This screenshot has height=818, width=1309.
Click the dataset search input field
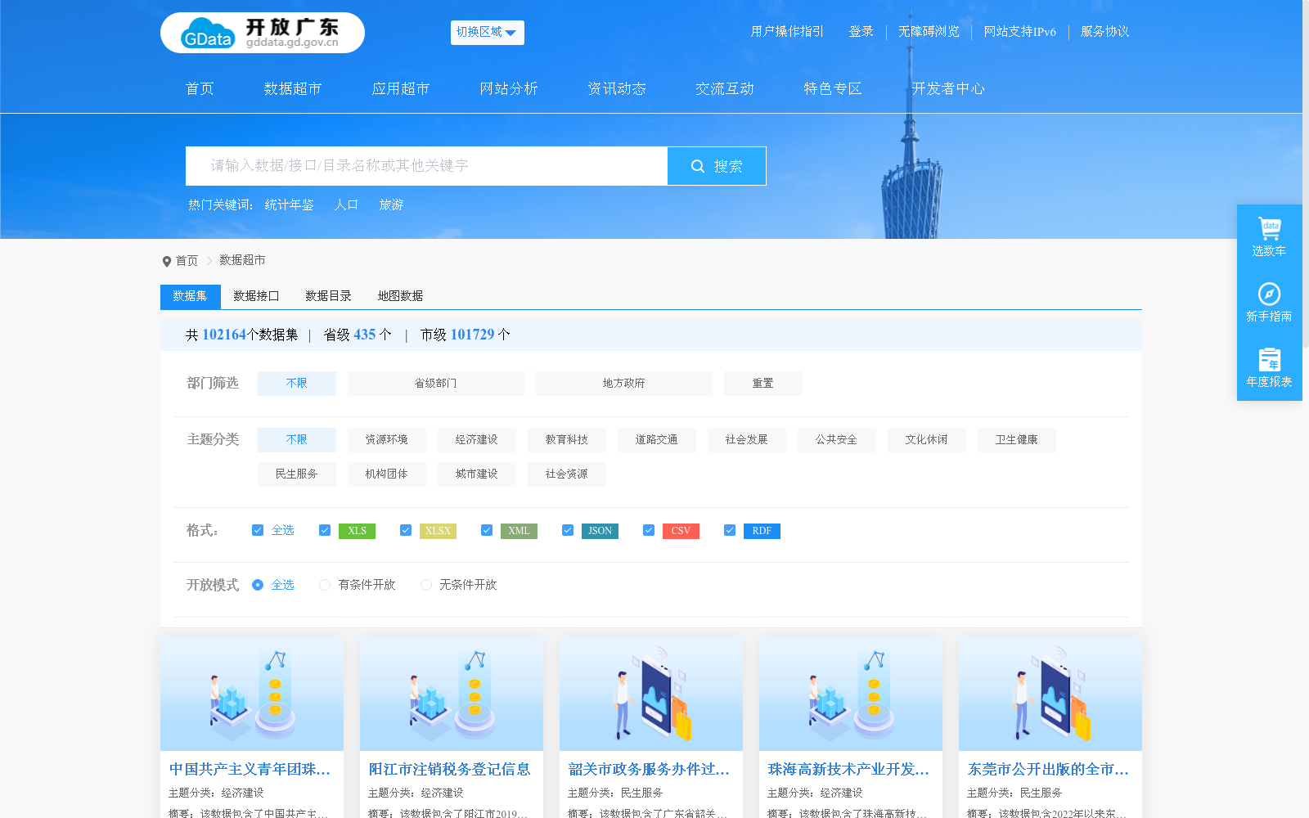(x=425, y=165)
